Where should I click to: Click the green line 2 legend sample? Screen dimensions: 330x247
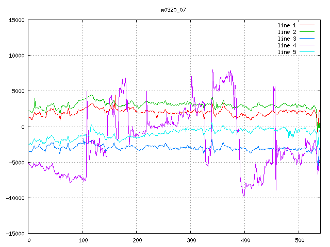point(307,32)
